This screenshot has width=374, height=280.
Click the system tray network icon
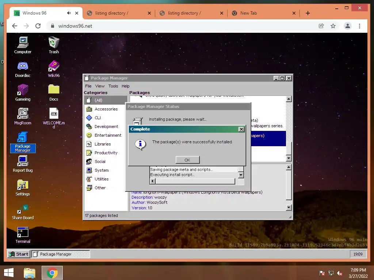click(331, 273)
